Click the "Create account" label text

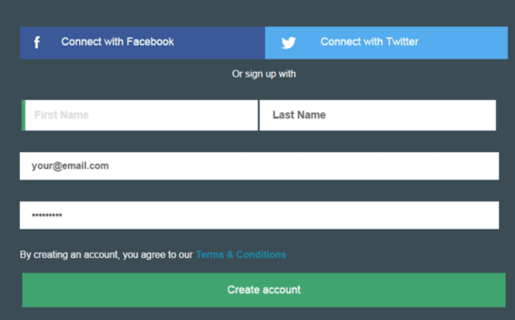coord(263,290)
